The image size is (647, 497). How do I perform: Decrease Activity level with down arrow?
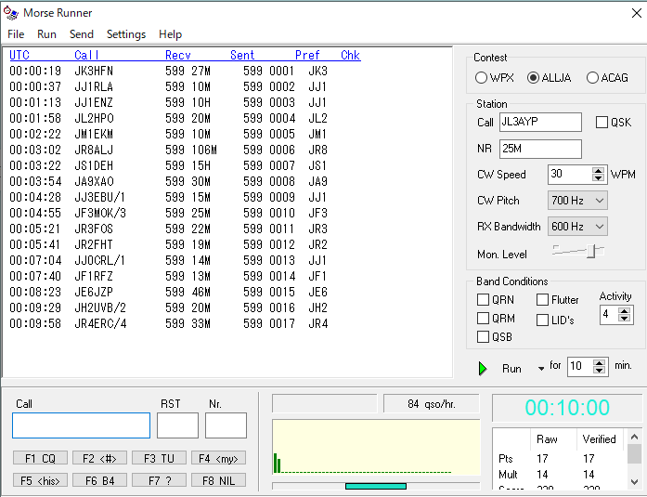click(x=625, y=319)
